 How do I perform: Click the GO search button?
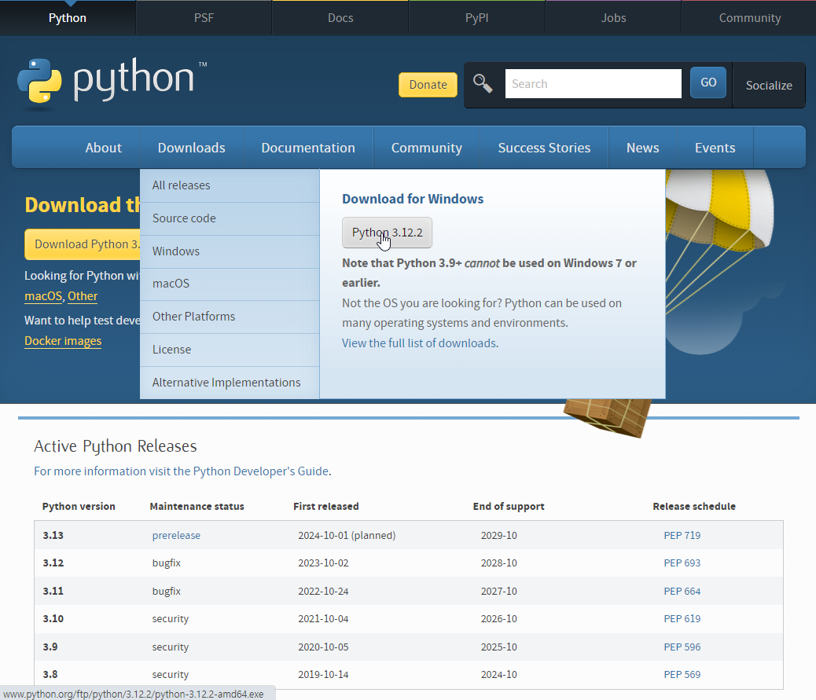[x=708, y=82]
